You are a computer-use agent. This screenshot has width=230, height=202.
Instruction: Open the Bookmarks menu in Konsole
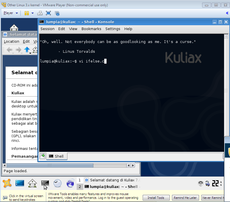coord(91,29)
